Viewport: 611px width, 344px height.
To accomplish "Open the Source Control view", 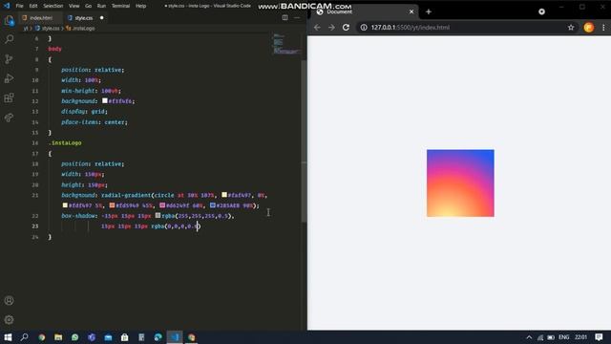I will tap(9, 59).
